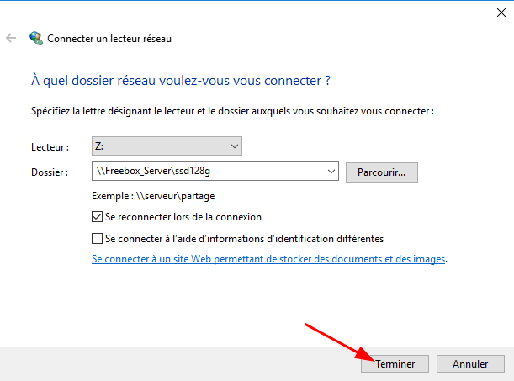Click the back arrow in the title bar
The height and width of the screenshot is (381, 514).
[x=11, y=39]
